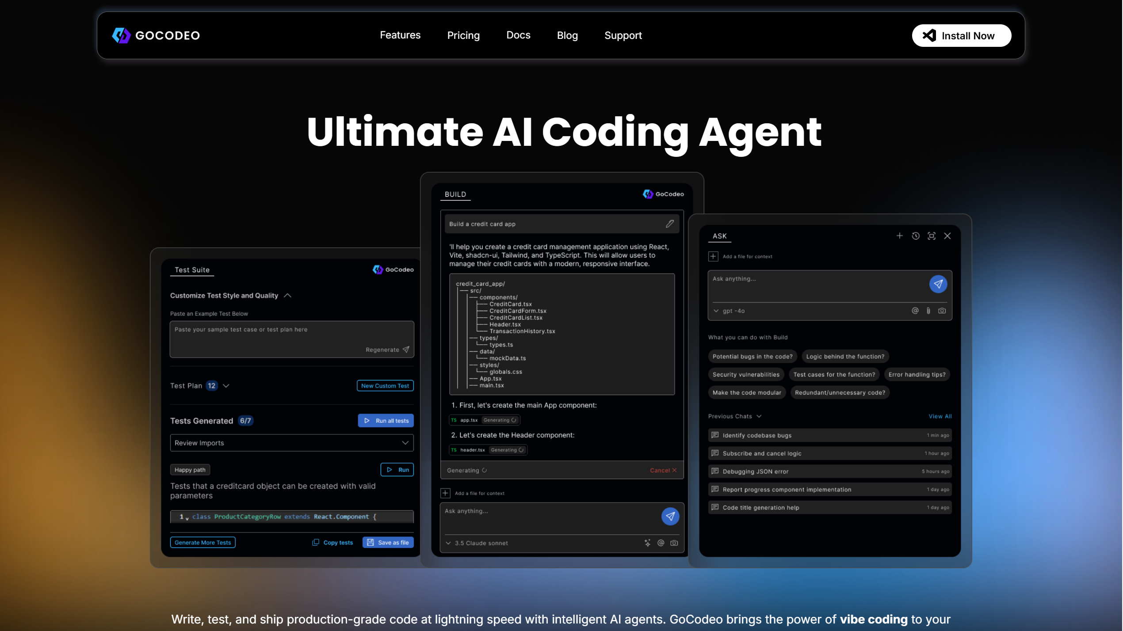1123x631 pixels.
Task: Edit the Build a credit card app prompt
Action: 670,224
